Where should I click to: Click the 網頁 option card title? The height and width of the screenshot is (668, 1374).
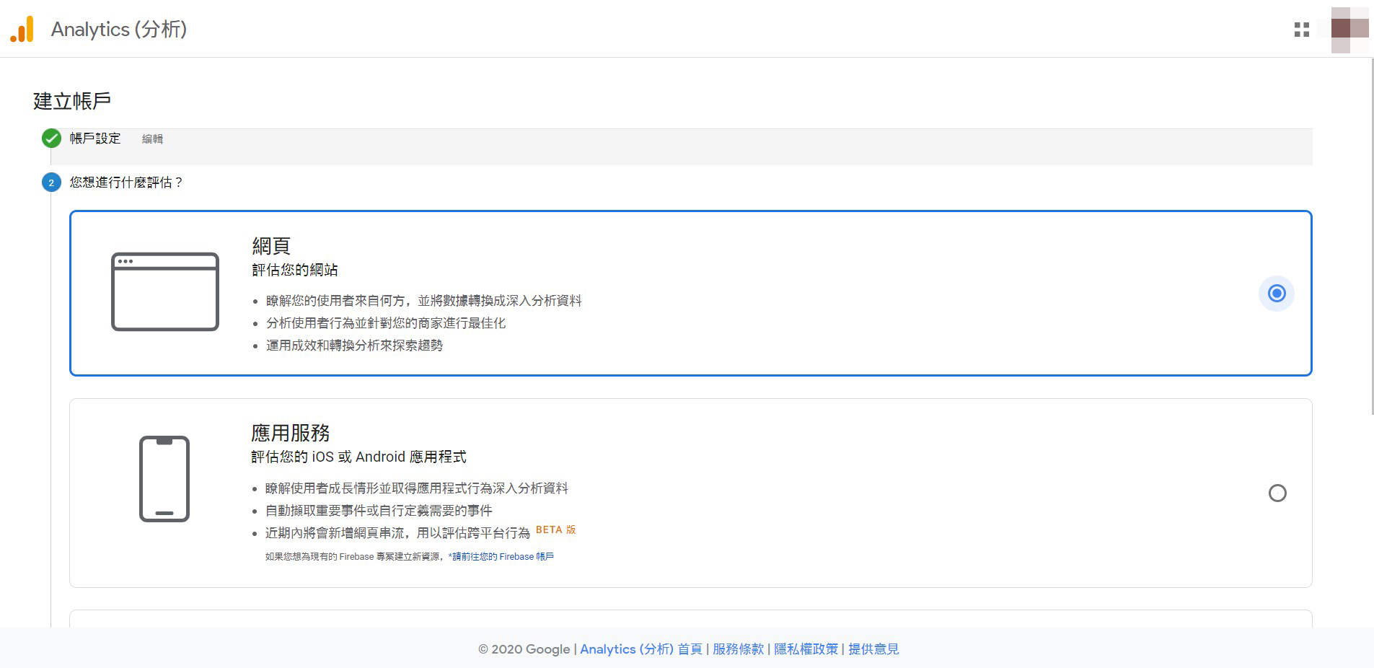pos(271,246)
